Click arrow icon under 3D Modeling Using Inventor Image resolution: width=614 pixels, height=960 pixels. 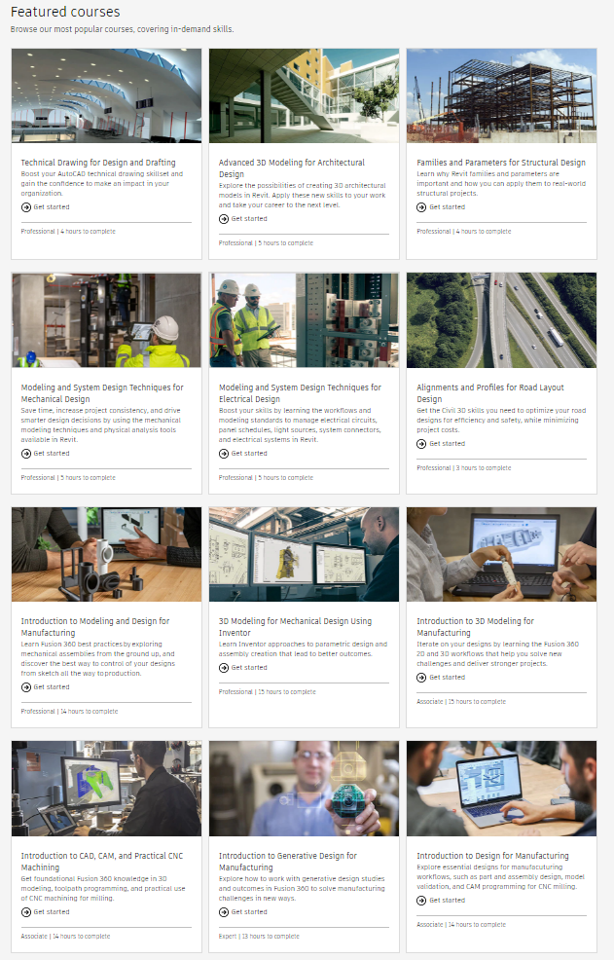tap(224, 668)
